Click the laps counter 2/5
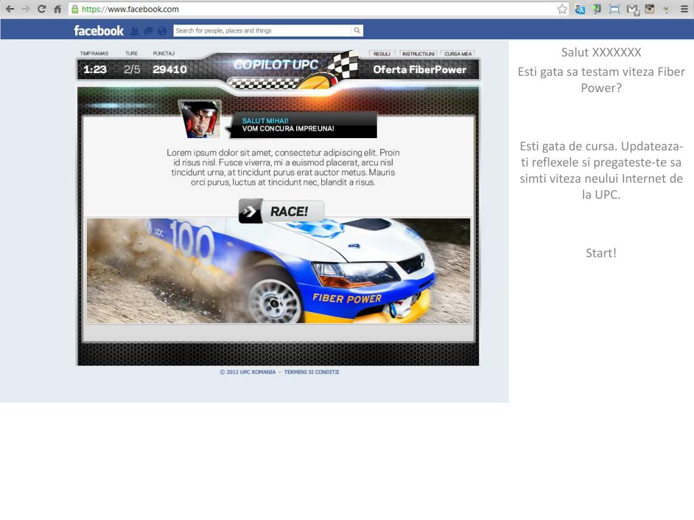Screen dimensions: 694x520 point(132,70)
